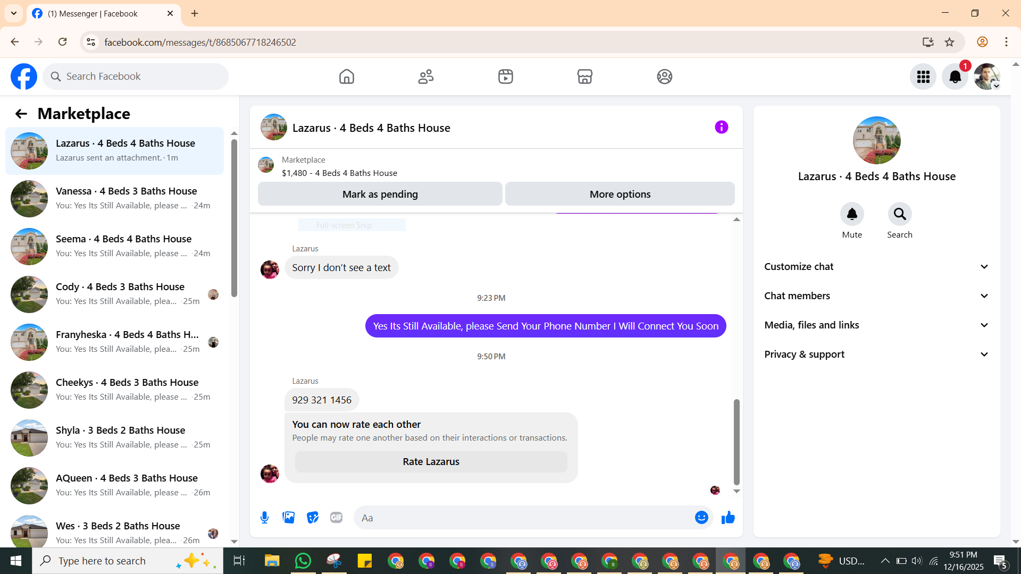Open the Cody 4 Beds 3 Baths conversation
This screenshot has height=574, width=1021.
coord(114,294)
